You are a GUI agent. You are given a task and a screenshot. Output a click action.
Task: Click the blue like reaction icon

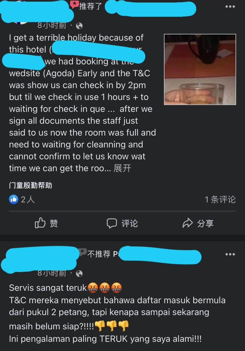14,199
